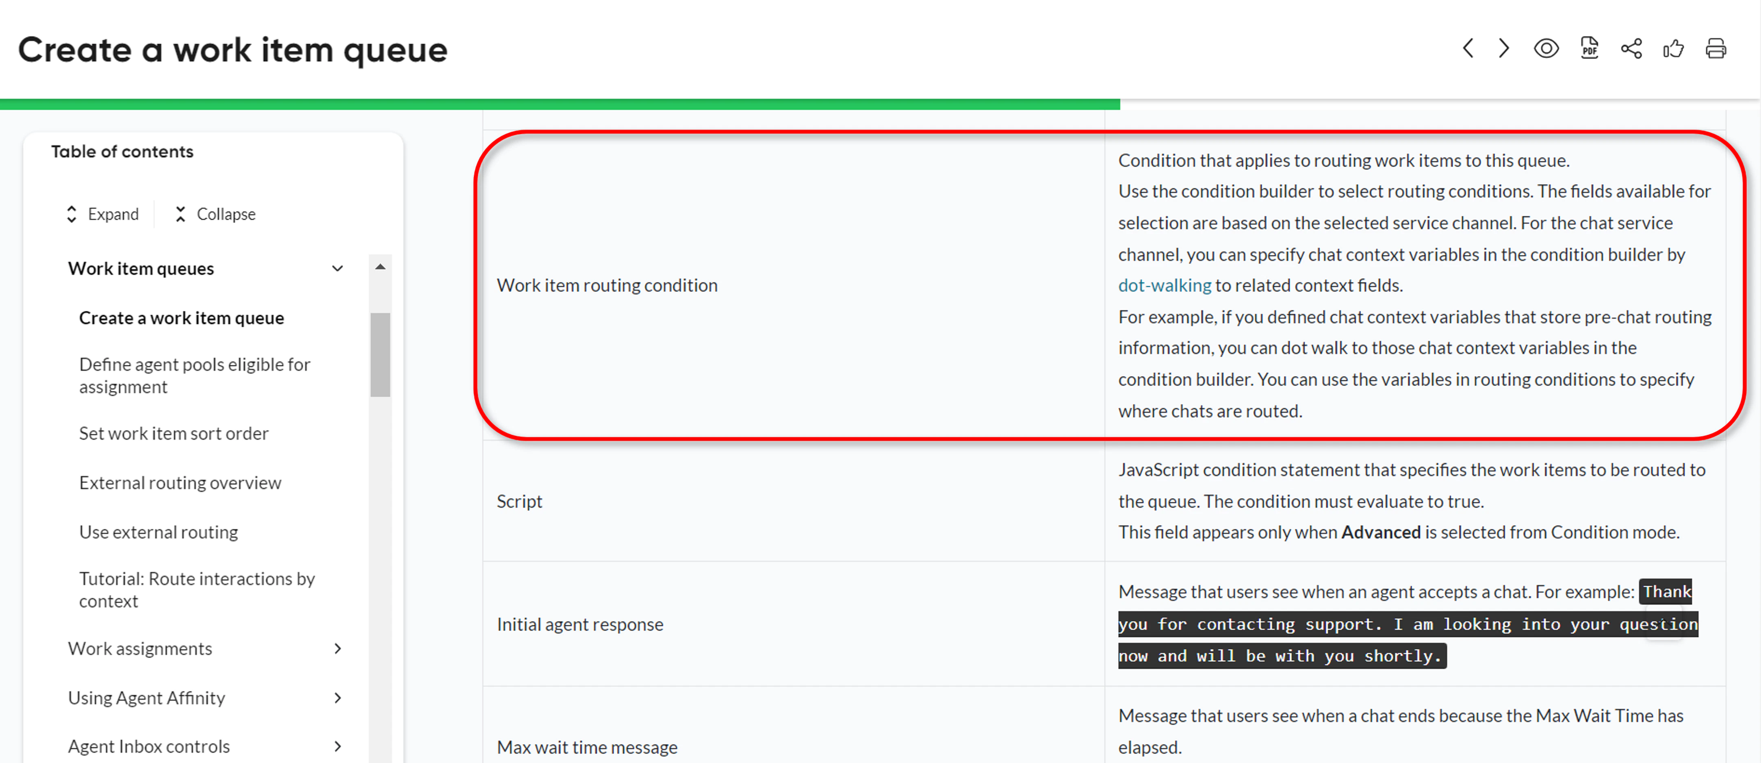Toggle the watch/preview eye icon
This screenshot has height=763, width=1761.
coord(1546,48)
